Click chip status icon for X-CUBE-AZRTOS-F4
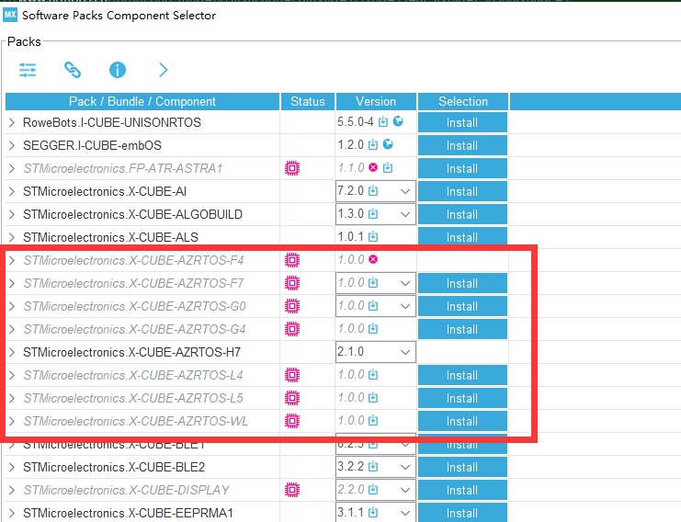The width and height of the screenshot is (681, 522). point(292,260)
